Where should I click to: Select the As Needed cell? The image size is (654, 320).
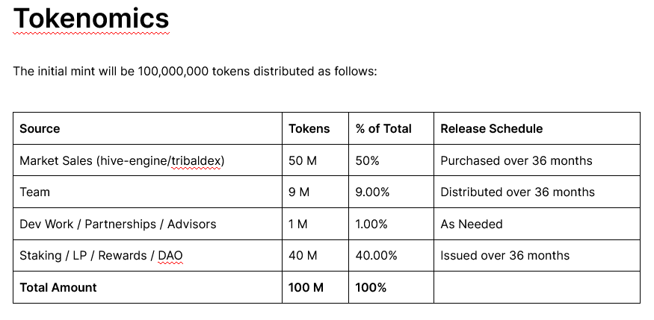pyautogui.click(x=537, y=224)
